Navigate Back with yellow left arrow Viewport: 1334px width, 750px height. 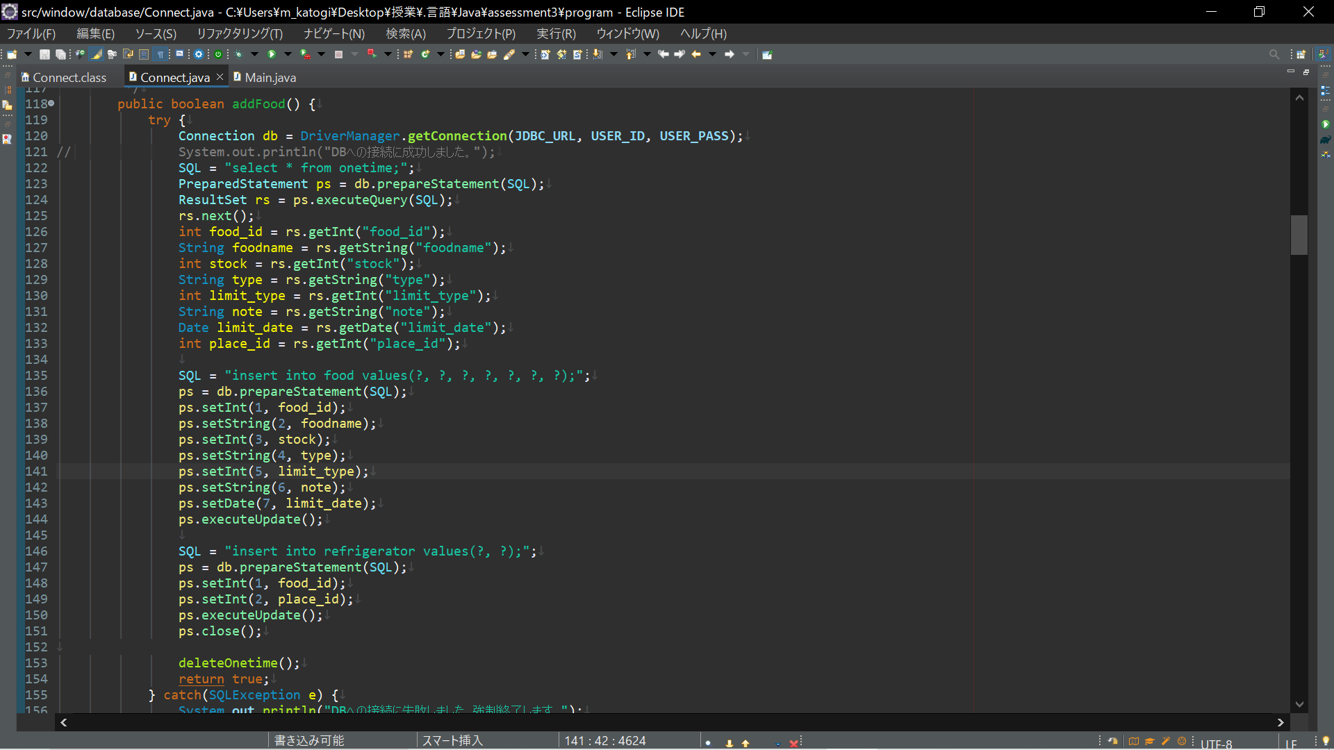click(696, 54)
